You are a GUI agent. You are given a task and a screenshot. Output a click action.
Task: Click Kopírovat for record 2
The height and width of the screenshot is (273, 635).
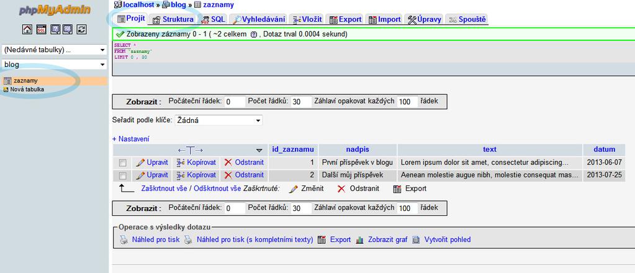pyautogui.click(x=201, y=175)
